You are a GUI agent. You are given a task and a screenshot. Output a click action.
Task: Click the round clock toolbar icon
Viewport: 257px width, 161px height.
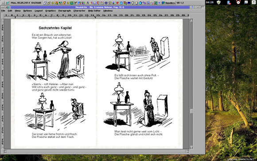point(132,3)
